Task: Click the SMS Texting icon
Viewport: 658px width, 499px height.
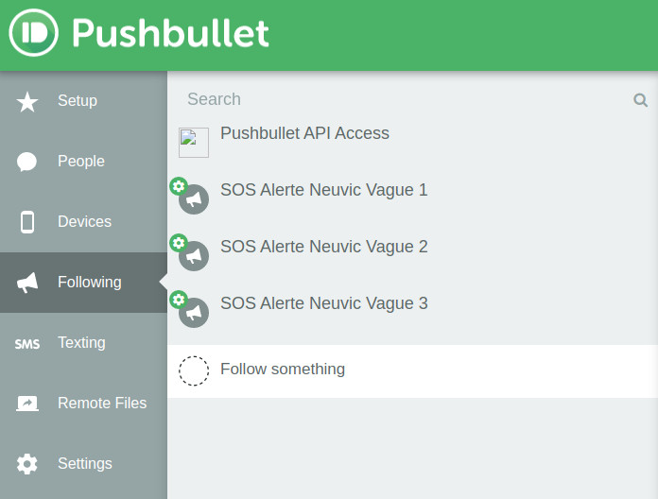Action: pyautogui.click(x=27, y=344)
